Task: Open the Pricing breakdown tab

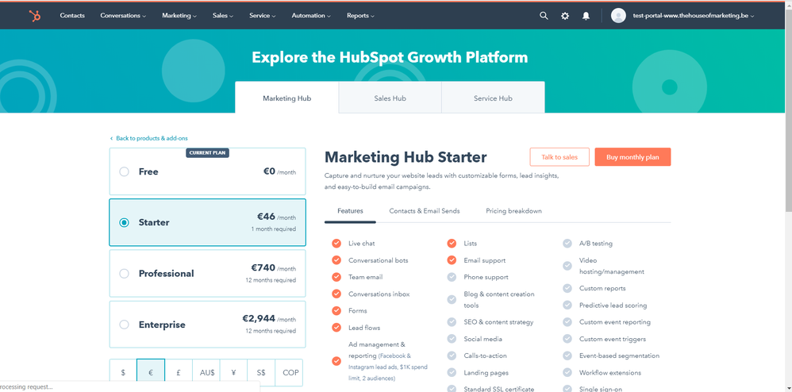Action: [x=513, y=210]
